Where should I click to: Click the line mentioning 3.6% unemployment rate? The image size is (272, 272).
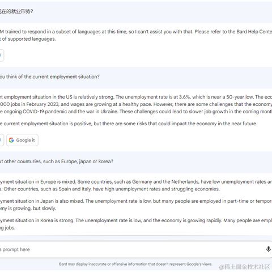136,97
